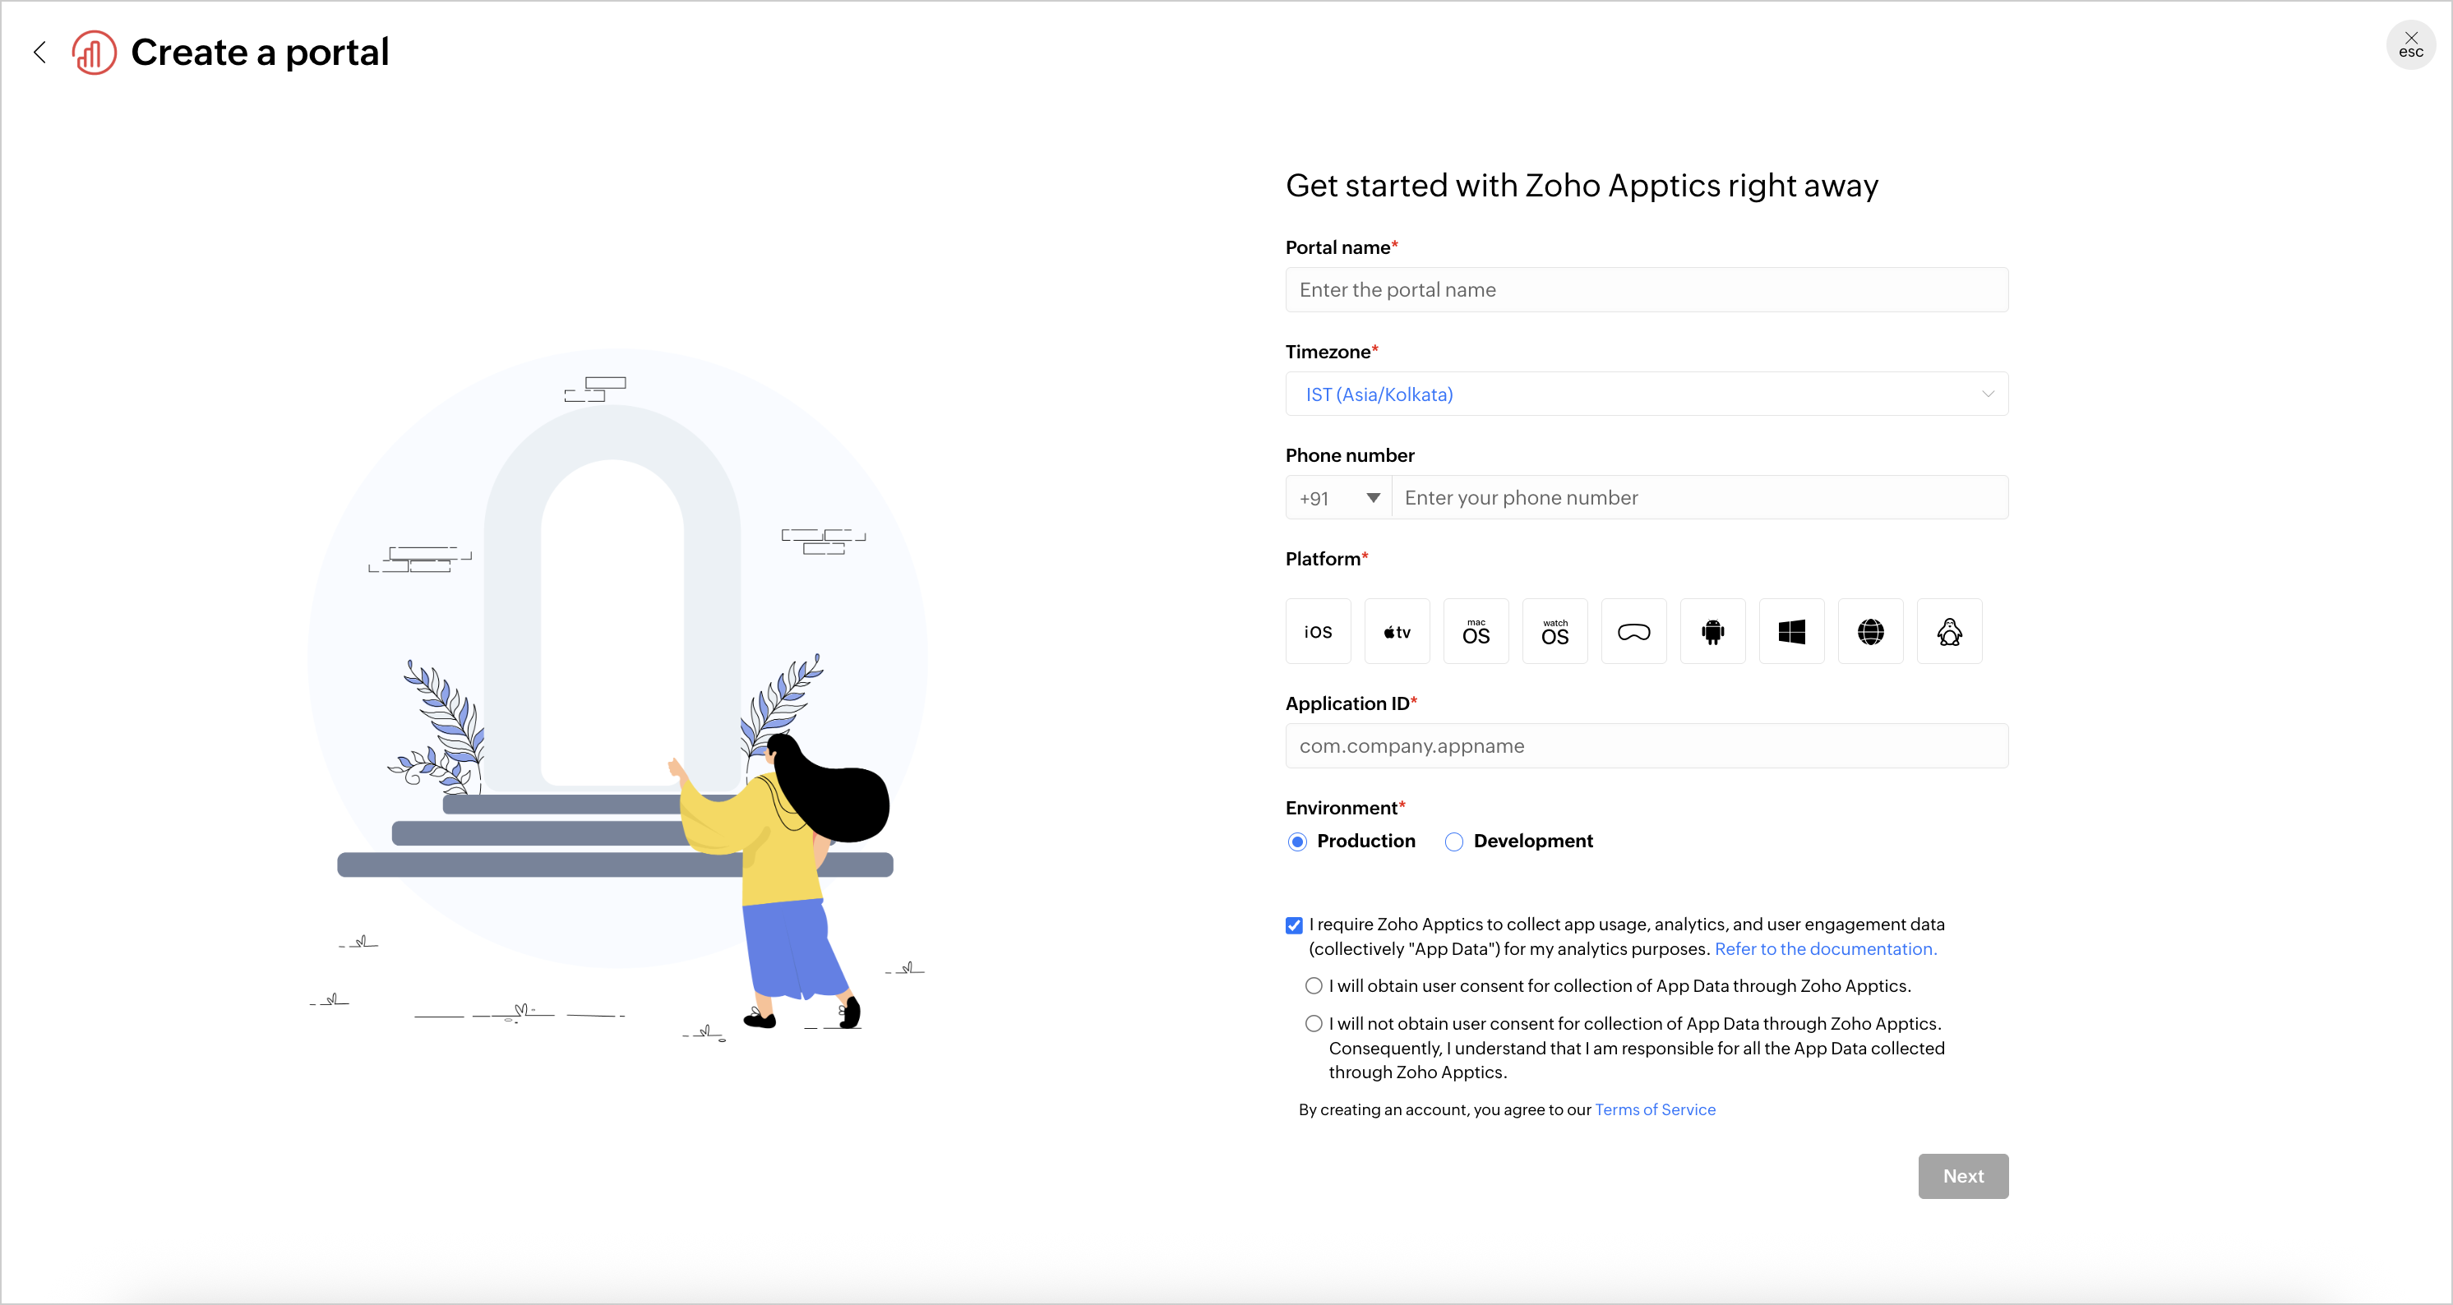Select the Development environment radio

[x=1454, y=842]
